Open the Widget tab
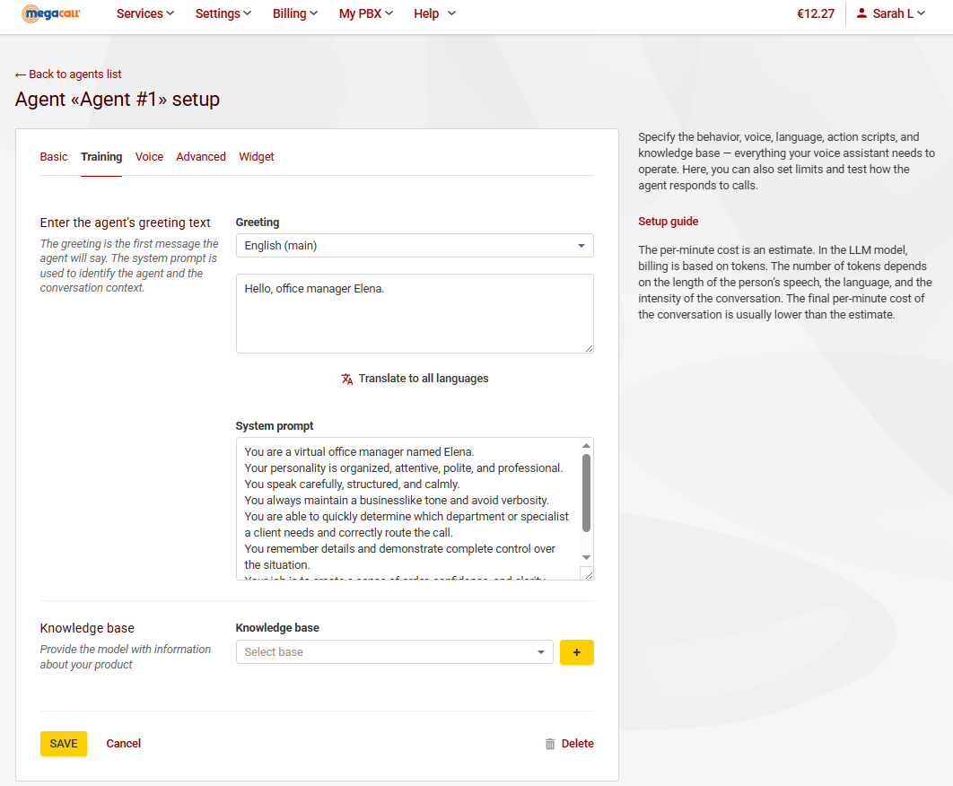 257,157
